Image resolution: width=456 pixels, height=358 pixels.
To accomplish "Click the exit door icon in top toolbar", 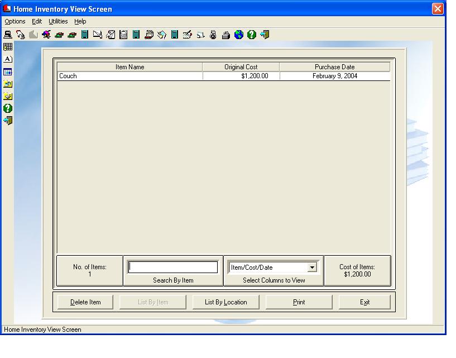I will tap(265, 35).
